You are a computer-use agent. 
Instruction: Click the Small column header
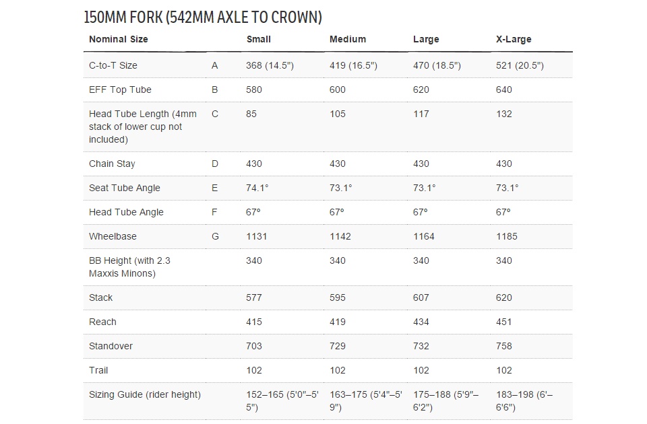(258, 39)
